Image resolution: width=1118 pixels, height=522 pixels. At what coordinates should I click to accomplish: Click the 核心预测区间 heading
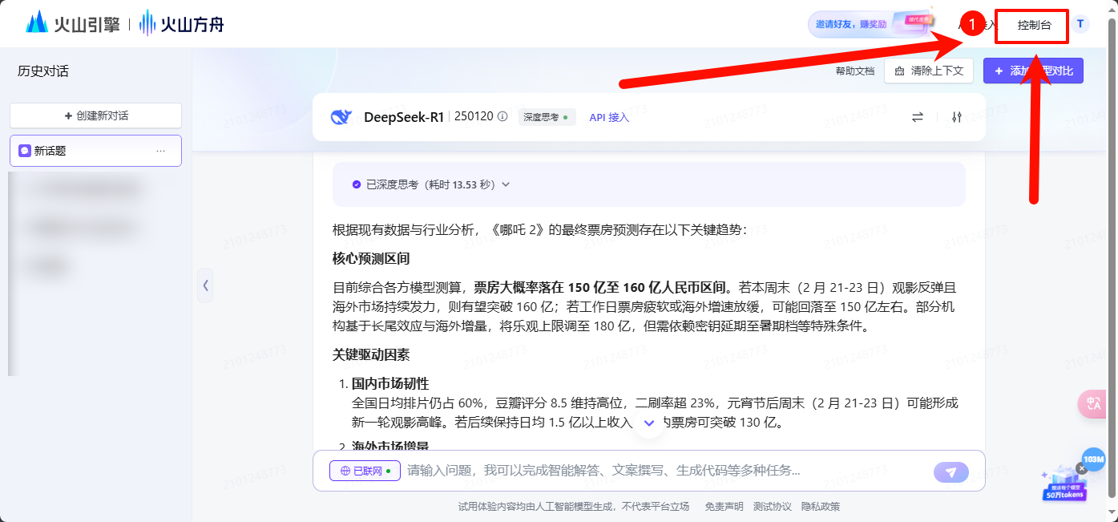[x=371, y=258]
